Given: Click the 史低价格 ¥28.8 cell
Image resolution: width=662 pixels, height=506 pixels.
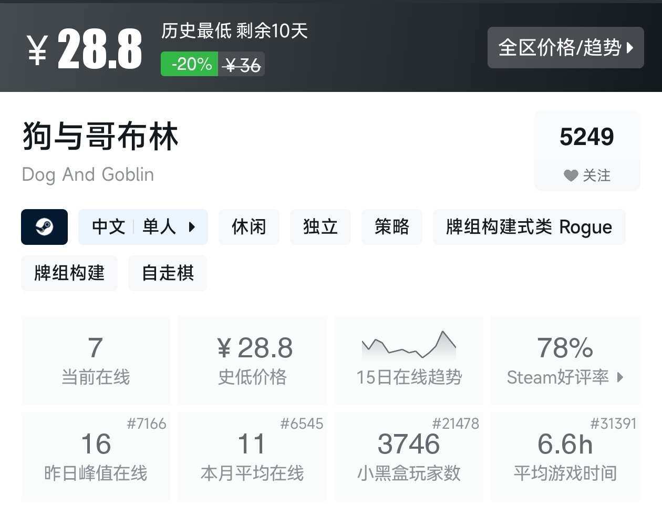Looking at the screenshot, I should (x=253, y=360).
